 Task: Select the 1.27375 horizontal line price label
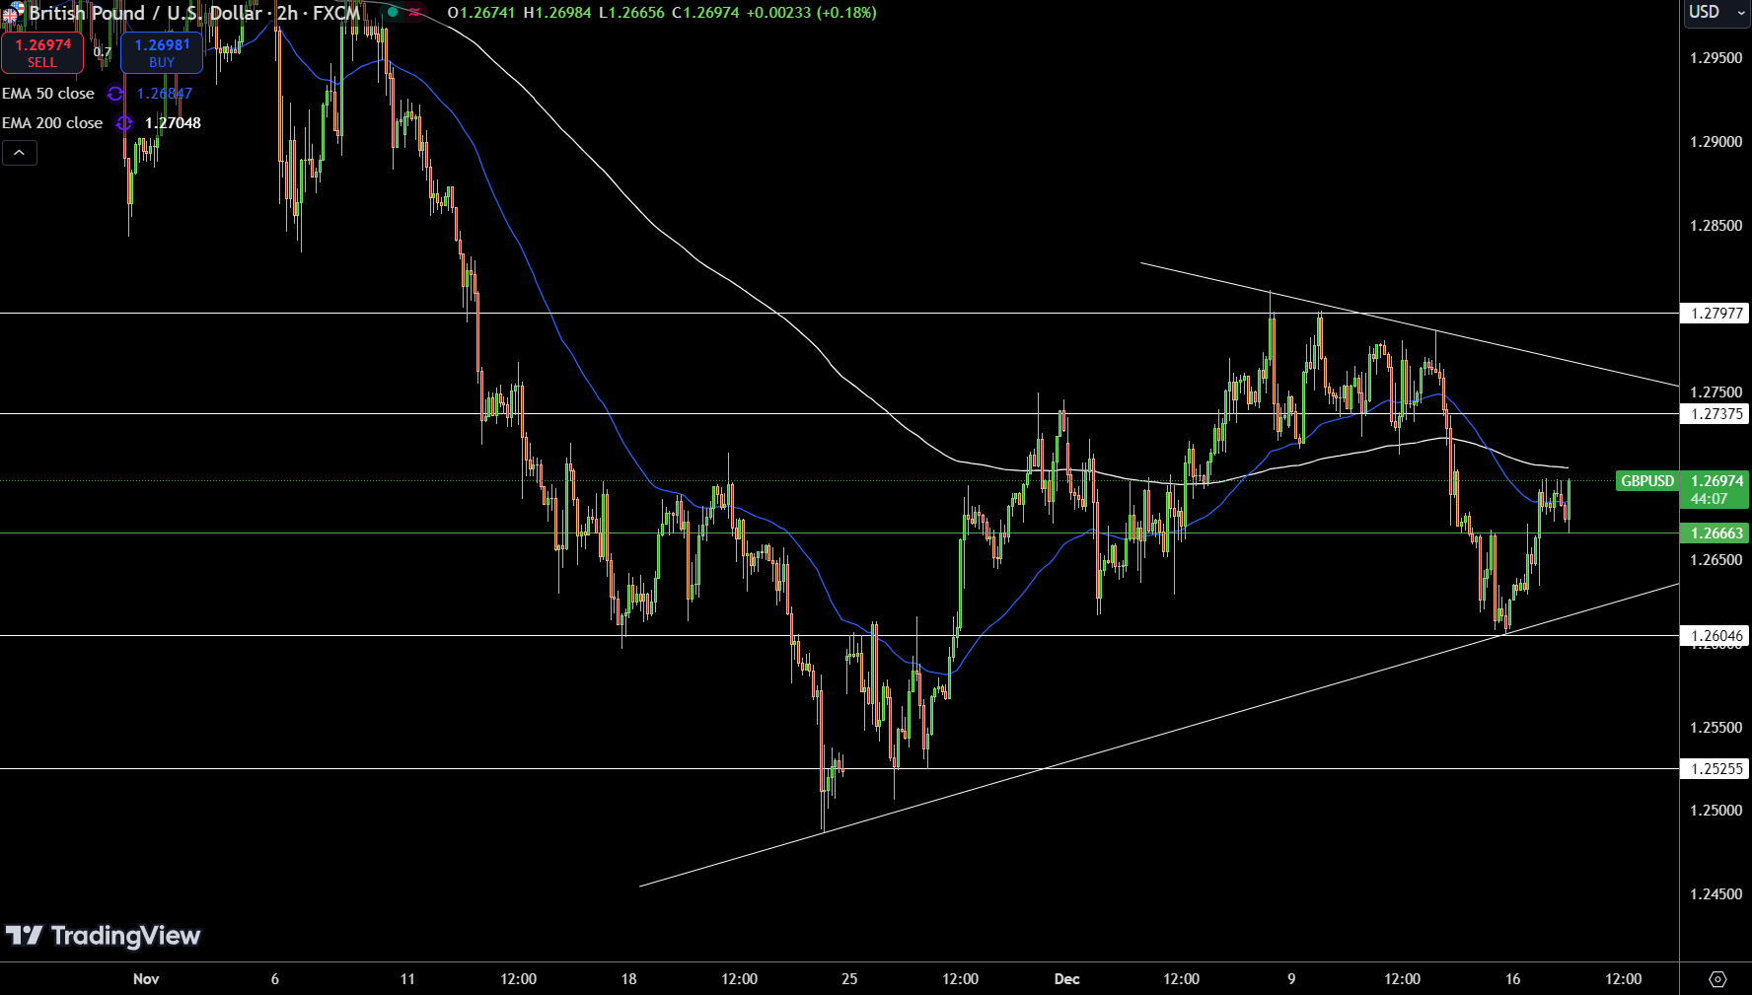(1716, 414)
